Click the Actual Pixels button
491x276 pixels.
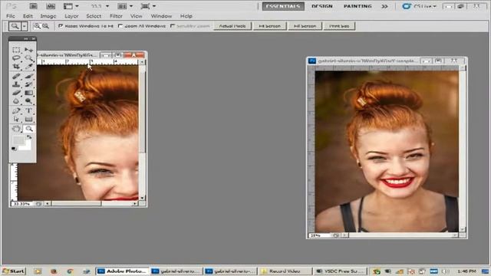(x=232, y=26)
